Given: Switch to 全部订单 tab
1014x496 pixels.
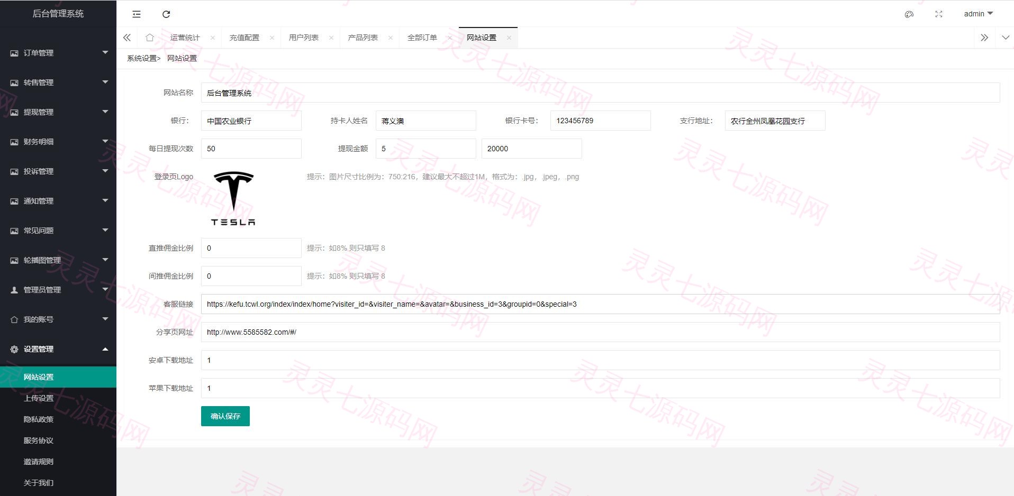Looking at the screenshot, I should coord(422,38).
